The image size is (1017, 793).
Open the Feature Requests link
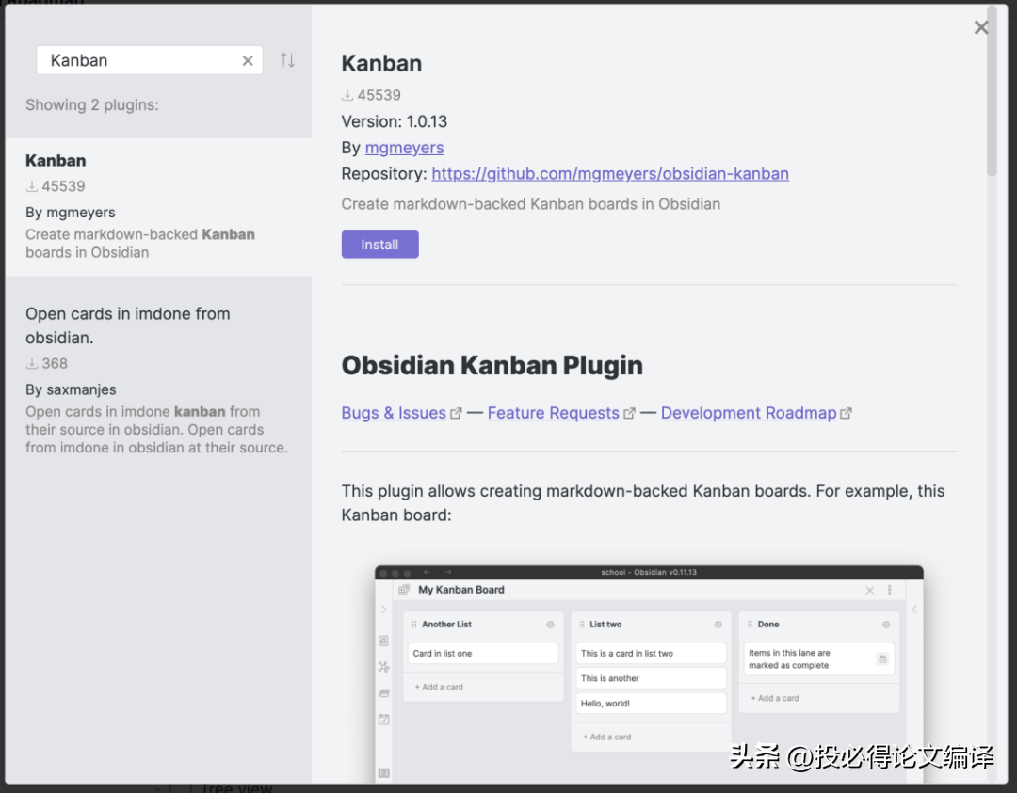[554, 413]
